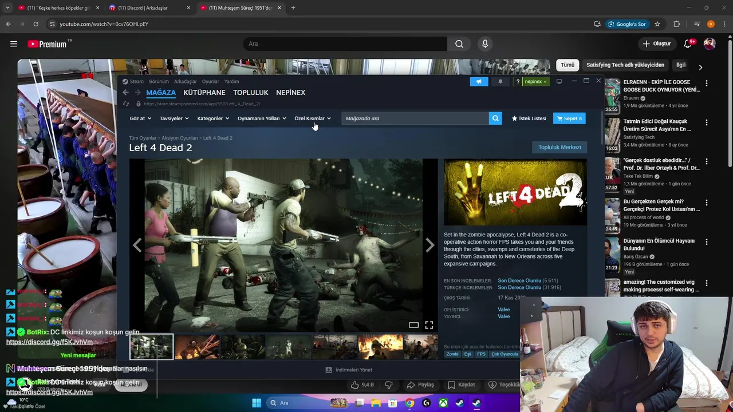Image resolution: width=733 pixels, height=412 pixels.
Task: Open YouTube hamburger guide menu
Action: [14, 43]
